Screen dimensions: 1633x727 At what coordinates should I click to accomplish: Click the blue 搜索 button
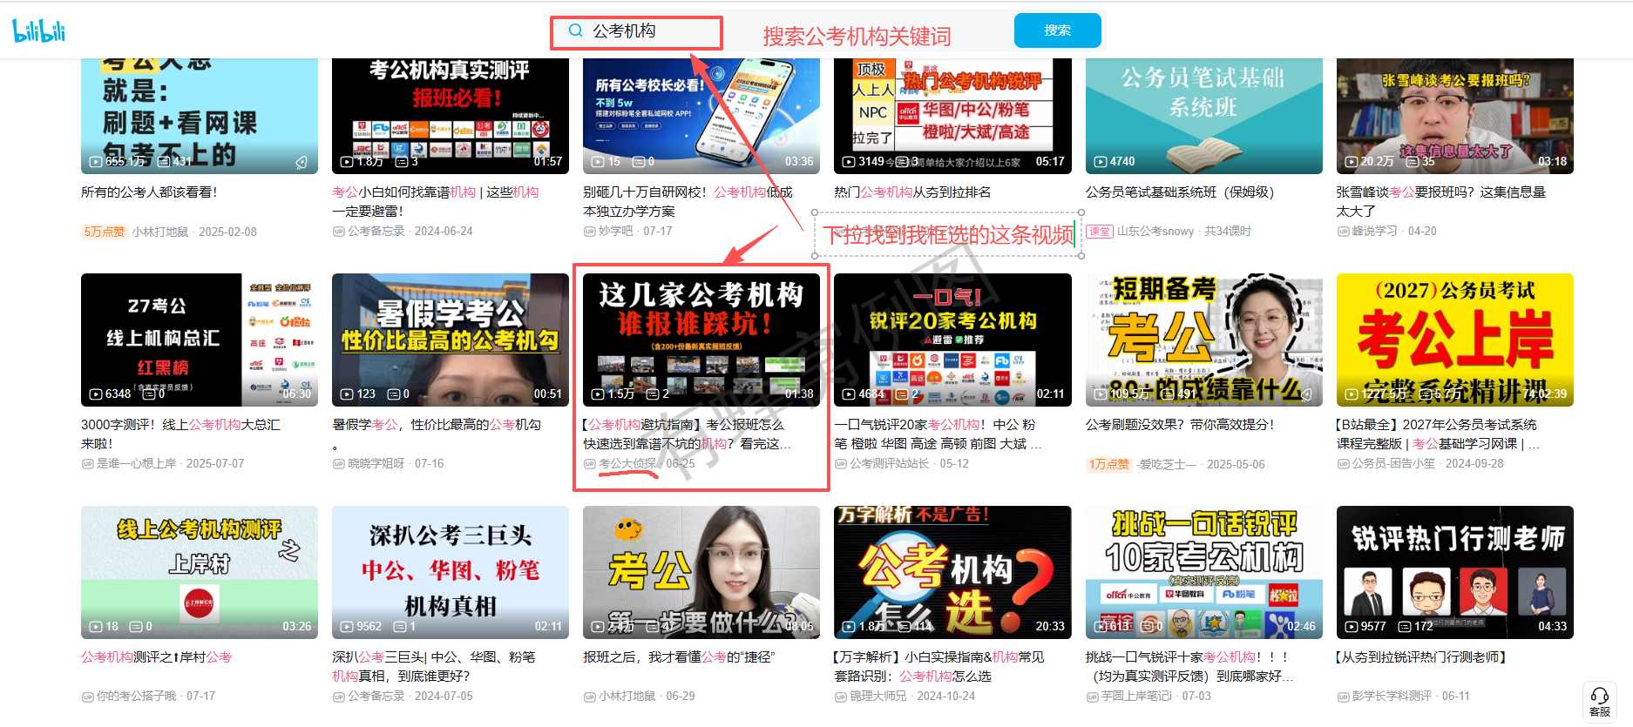tap(1057, 30)
